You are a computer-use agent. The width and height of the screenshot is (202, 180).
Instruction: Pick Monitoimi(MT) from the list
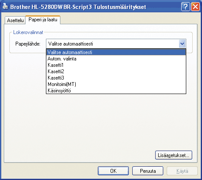tap(116, 84)
